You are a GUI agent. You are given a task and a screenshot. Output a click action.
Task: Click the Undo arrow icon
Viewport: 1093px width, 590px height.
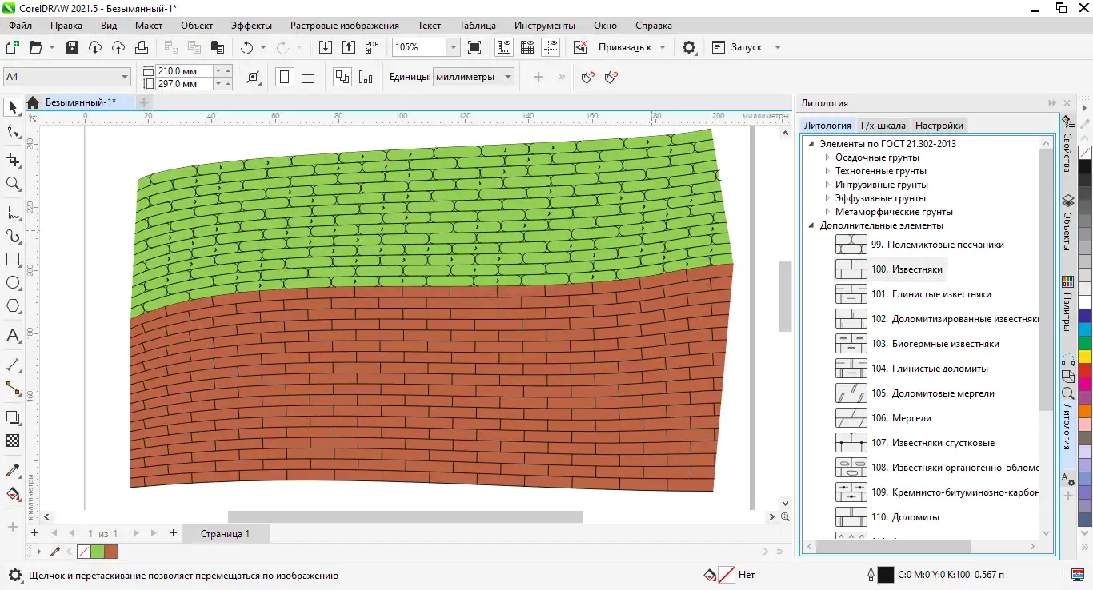[x=246, y=47]
